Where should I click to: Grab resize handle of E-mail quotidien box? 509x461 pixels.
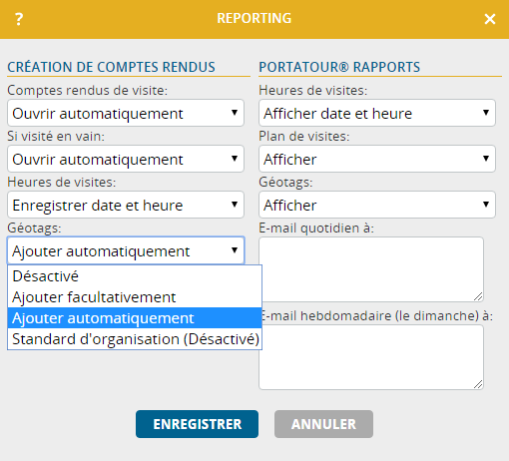(x=478, y=296)
